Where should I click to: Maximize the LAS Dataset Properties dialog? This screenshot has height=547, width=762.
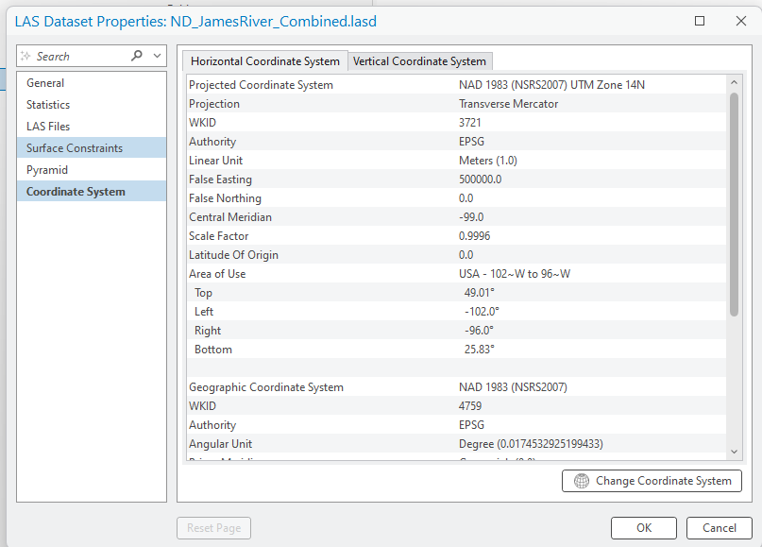[700, 21]
